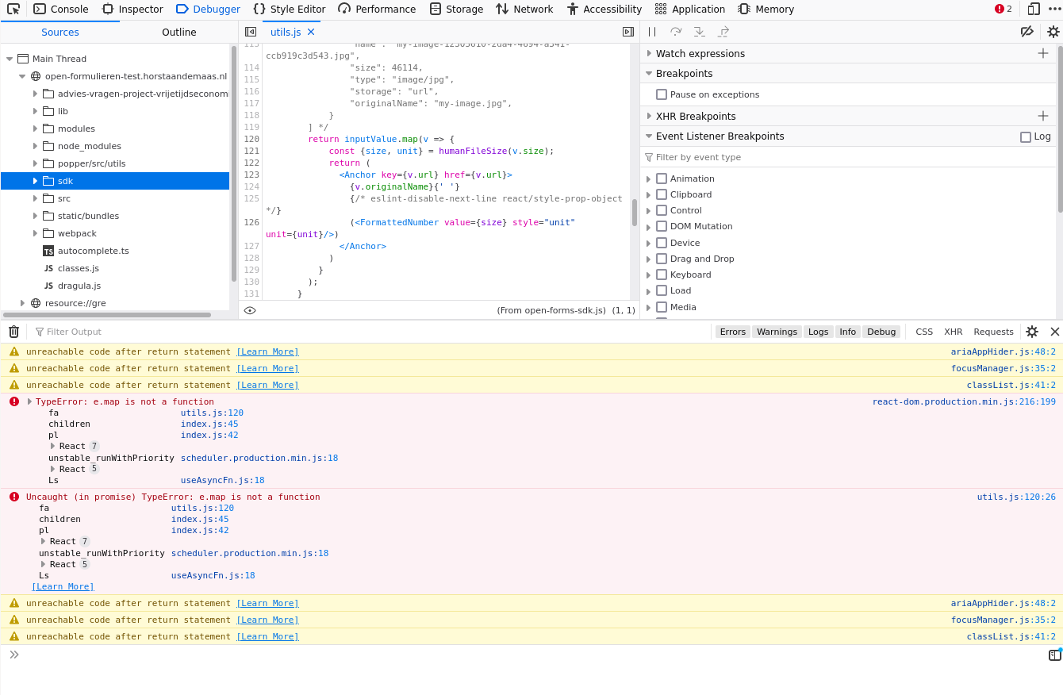1063x695 pixels.
Task: Open the Learn More link for unreachable code warning
Action: coord(267,351)
